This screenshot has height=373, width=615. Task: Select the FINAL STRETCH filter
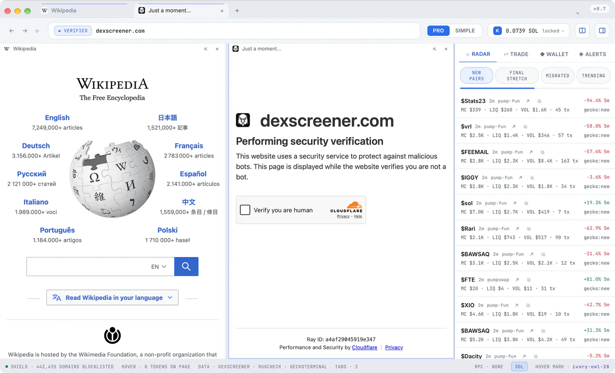517,76
